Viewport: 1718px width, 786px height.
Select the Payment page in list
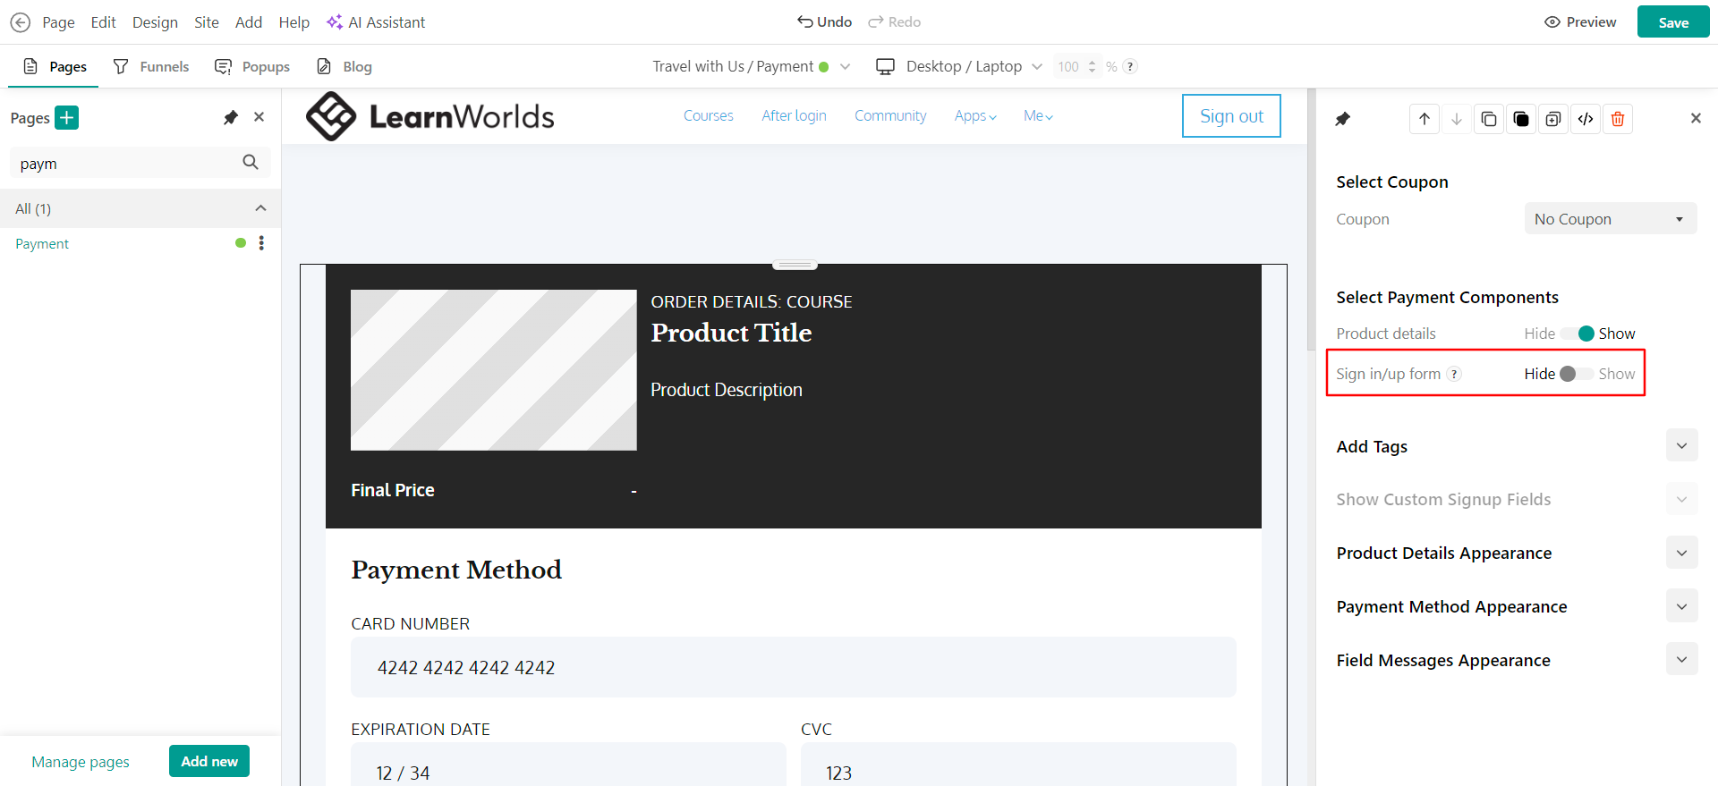pos(42,243)
